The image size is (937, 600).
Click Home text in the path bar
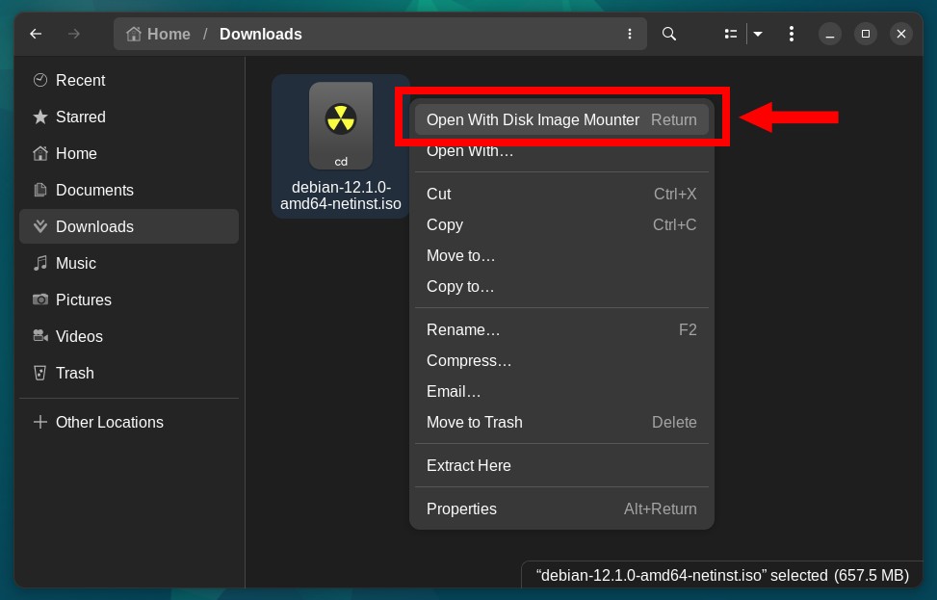pyautogui.click(x=169, y=34)
